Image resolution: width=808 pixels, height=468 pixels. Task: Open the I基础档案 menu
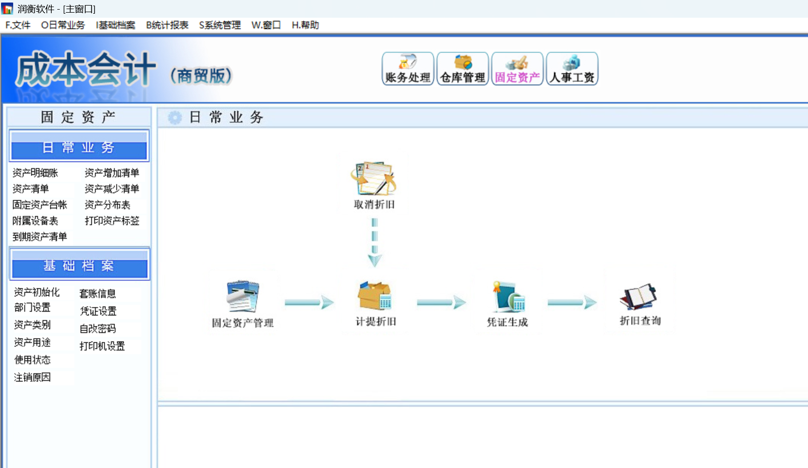(116, 25)
